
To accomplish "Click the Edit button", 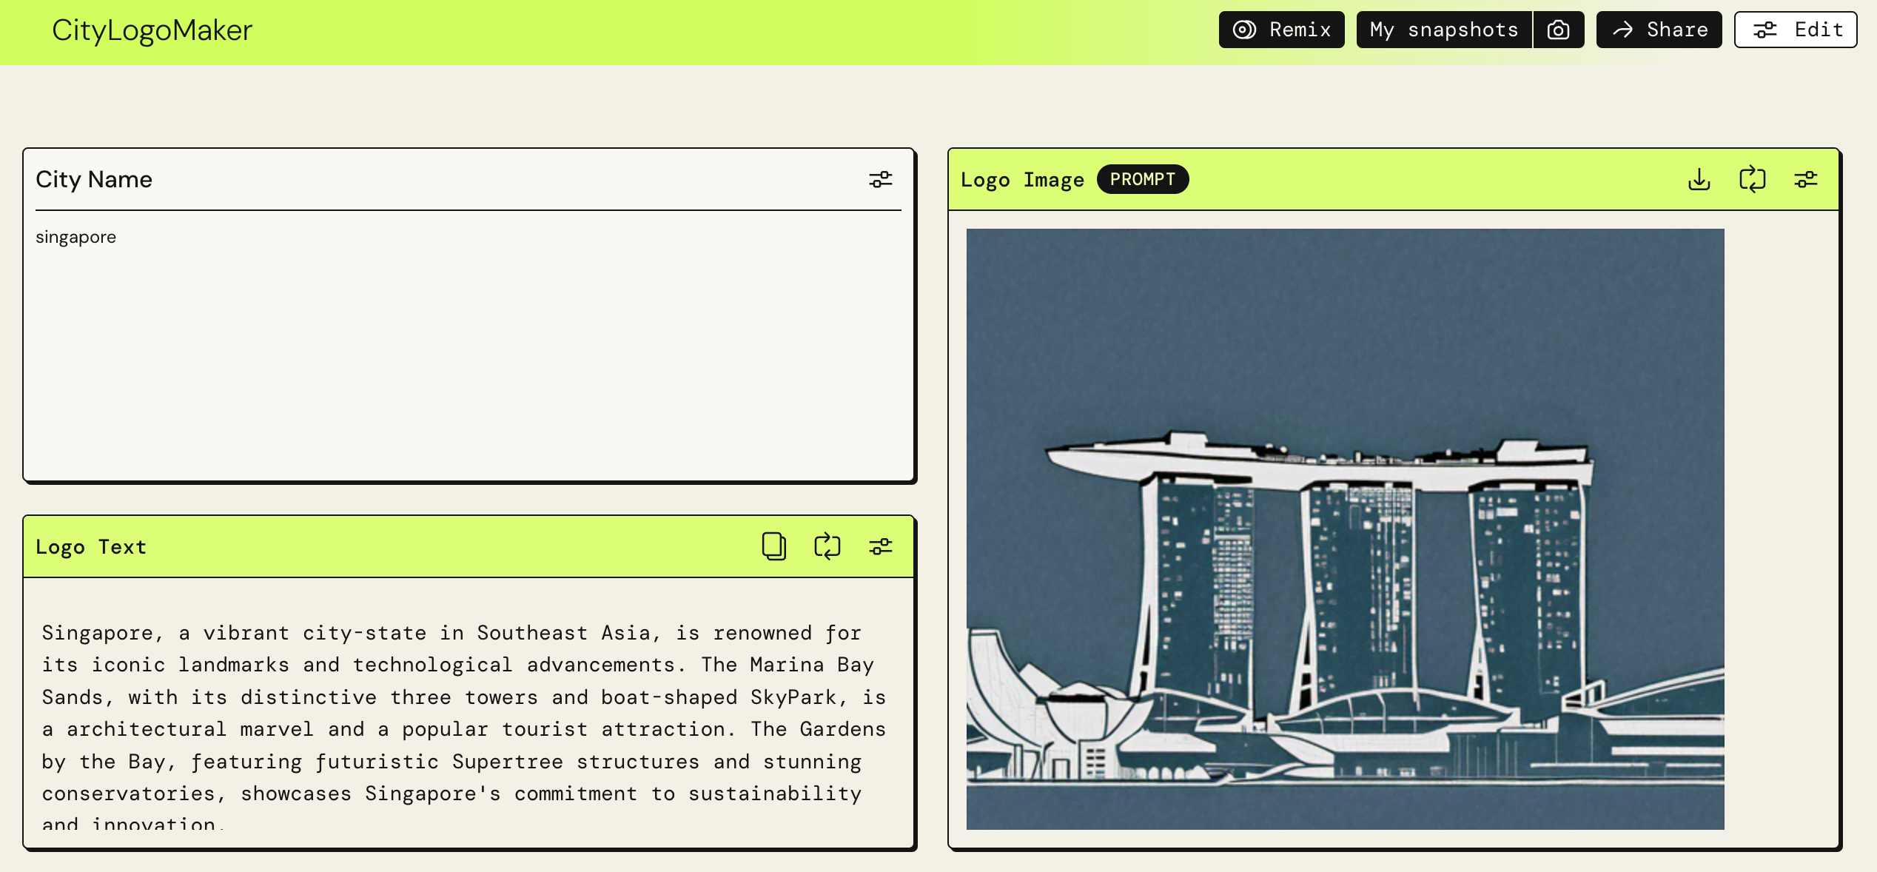I will tap(1795, 30).
